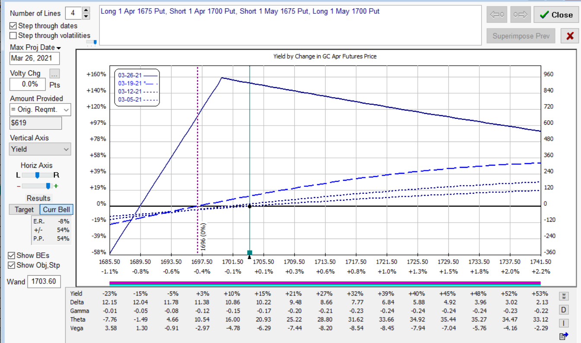Screen dimensions: 581x343
Task: Click the export document icon with blue arrow
Action: [x=564, y=336]
